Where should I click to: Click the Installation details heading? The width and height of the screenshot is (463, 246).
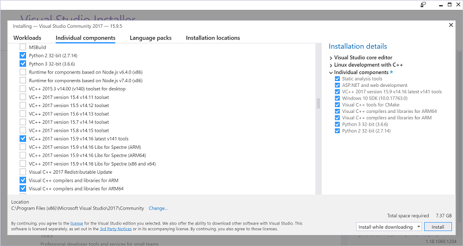[x=358, y=46]
